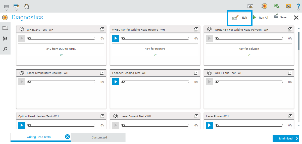Click the '24V from DCD to WHEL' label
Viewport: 302px width, 144px height.
click(61, 49)
